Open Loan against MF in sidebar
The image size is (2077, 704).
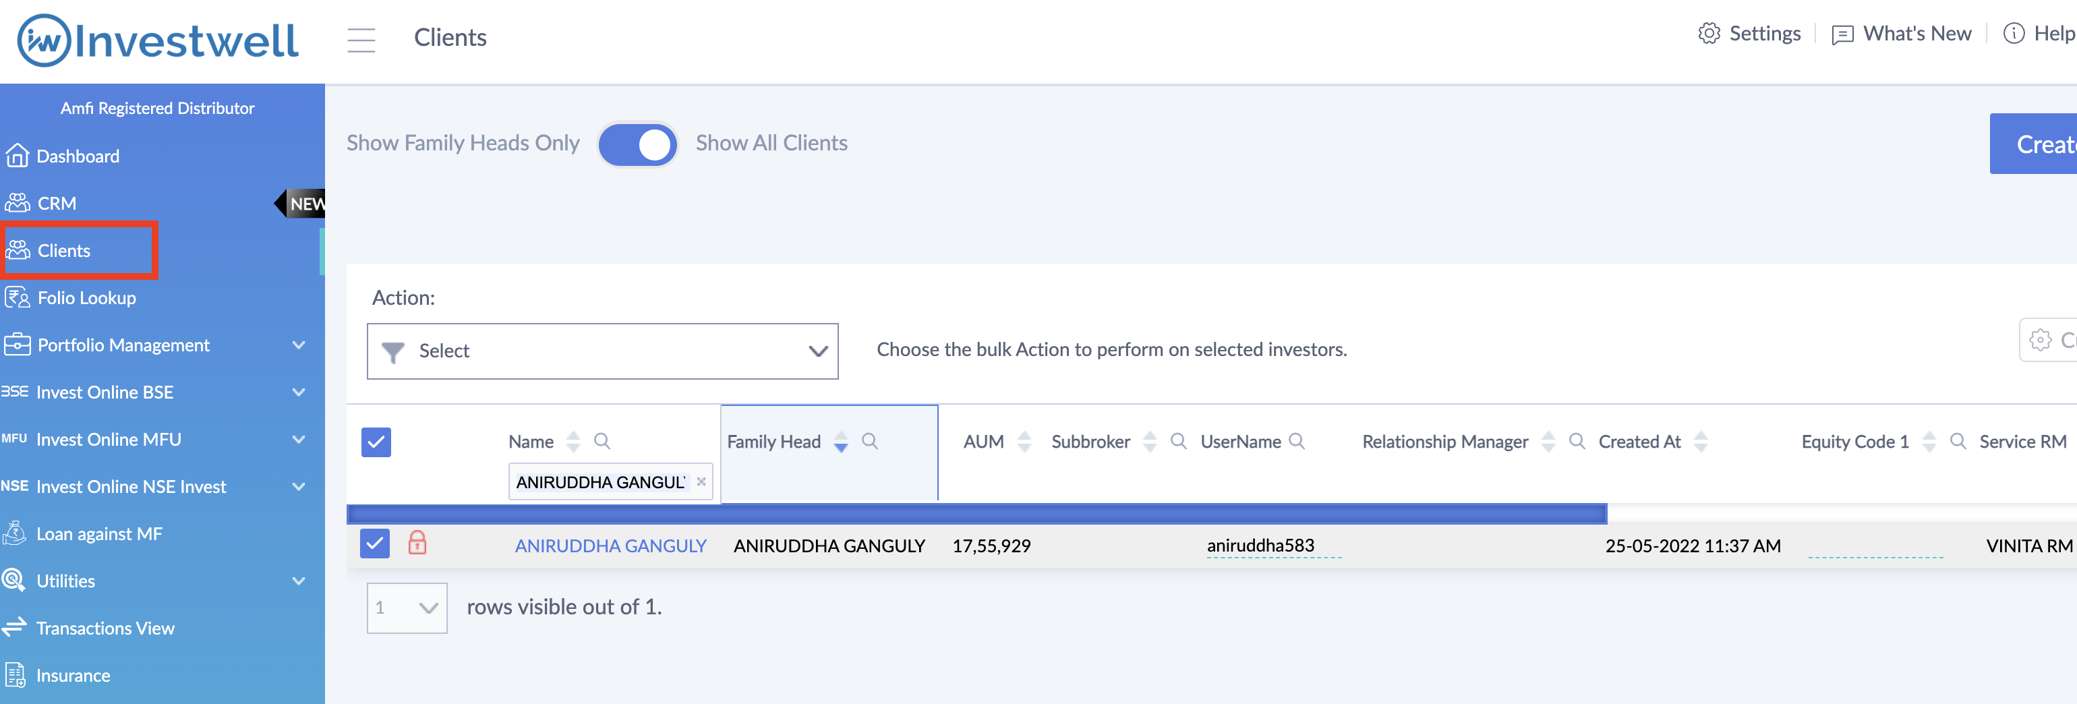click(99, 534)
